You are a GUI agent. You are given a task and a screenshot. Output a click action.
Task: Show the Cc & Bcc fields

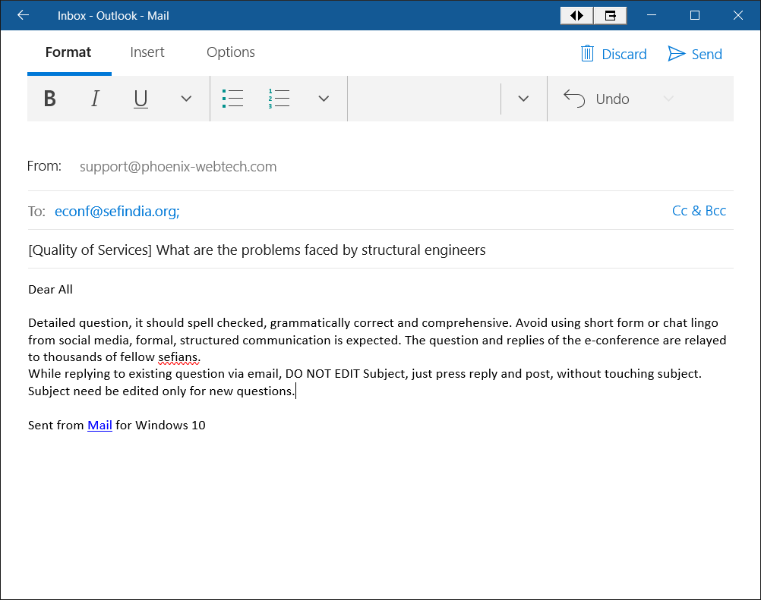click(699, 211)
